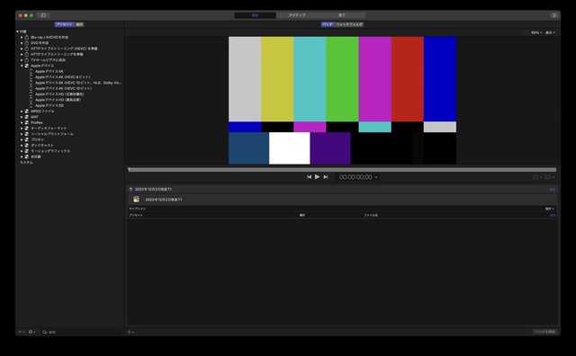Click the inspector toggle icon at top right
The image size is (576, 356).
tap(554, 15)
